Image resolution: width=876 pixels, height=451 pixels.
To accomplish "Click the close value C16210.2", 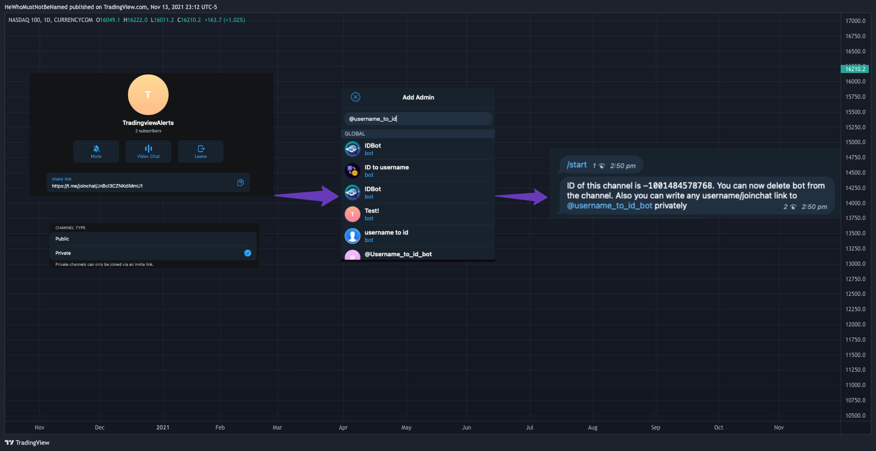I will [x=189, y=20].
